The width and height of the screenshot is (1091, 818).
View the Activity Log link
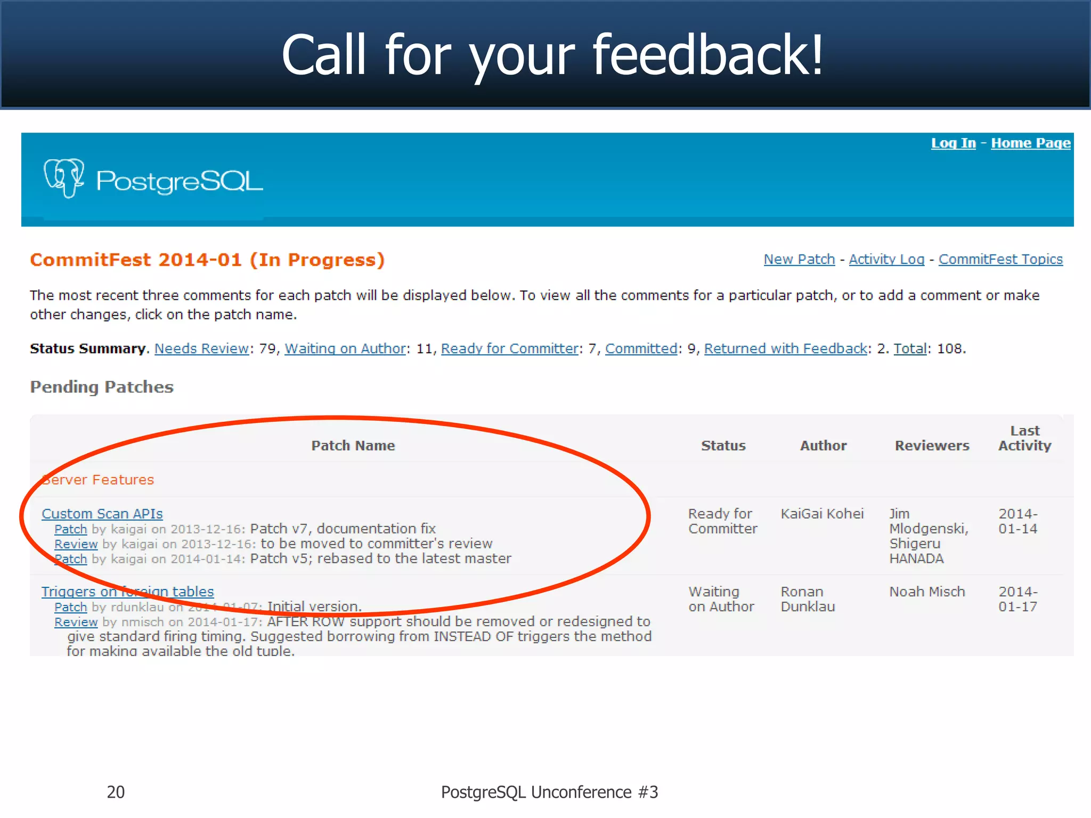(886, 259)
